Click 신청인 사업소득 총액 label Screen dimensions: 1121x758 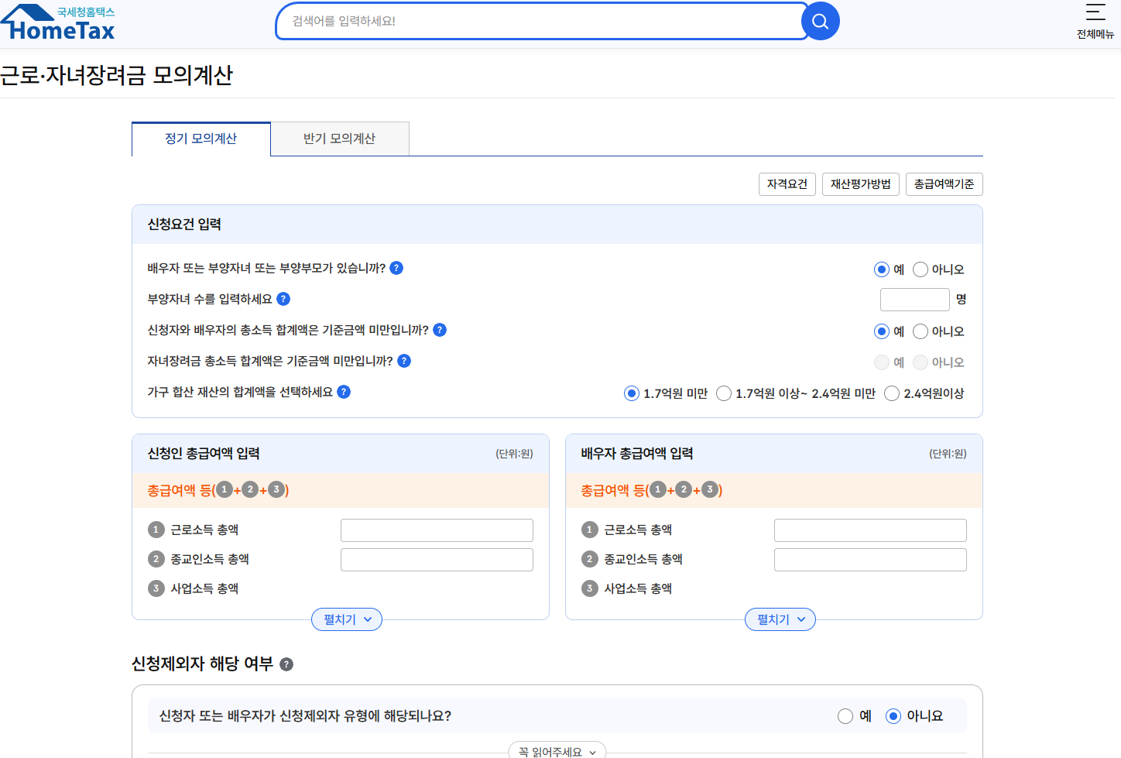point(204,588)
